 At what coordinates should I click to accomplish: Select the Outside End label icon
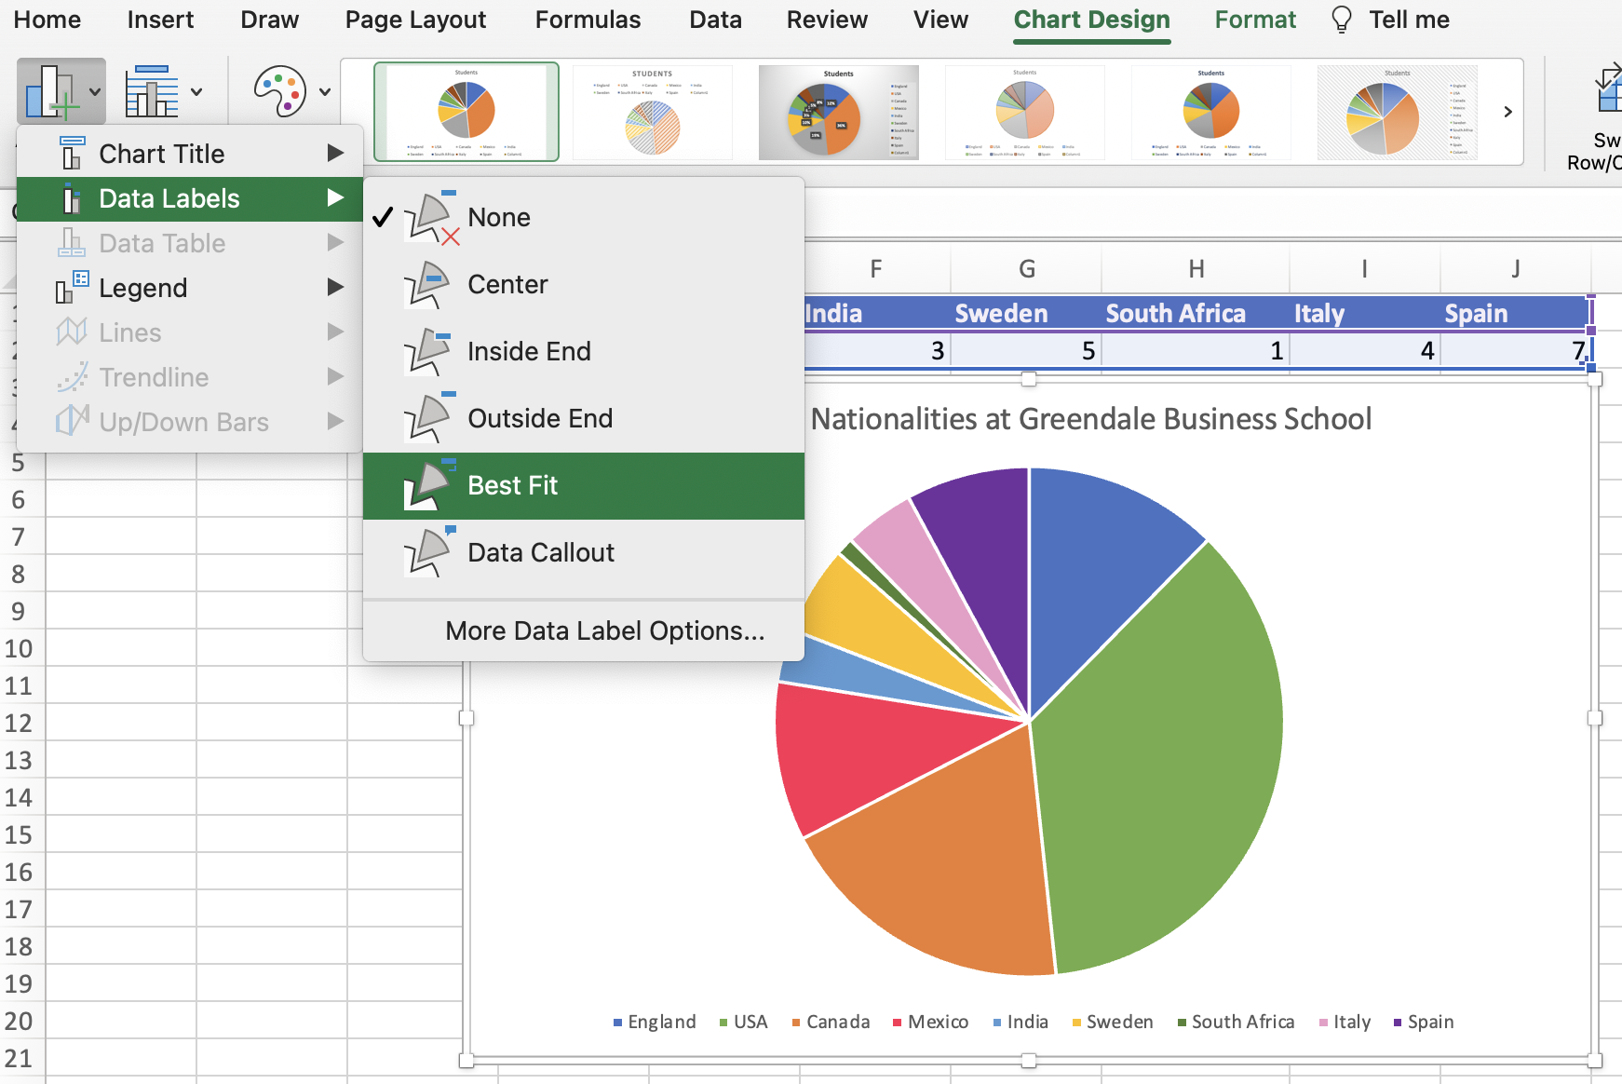click(427, 417)
